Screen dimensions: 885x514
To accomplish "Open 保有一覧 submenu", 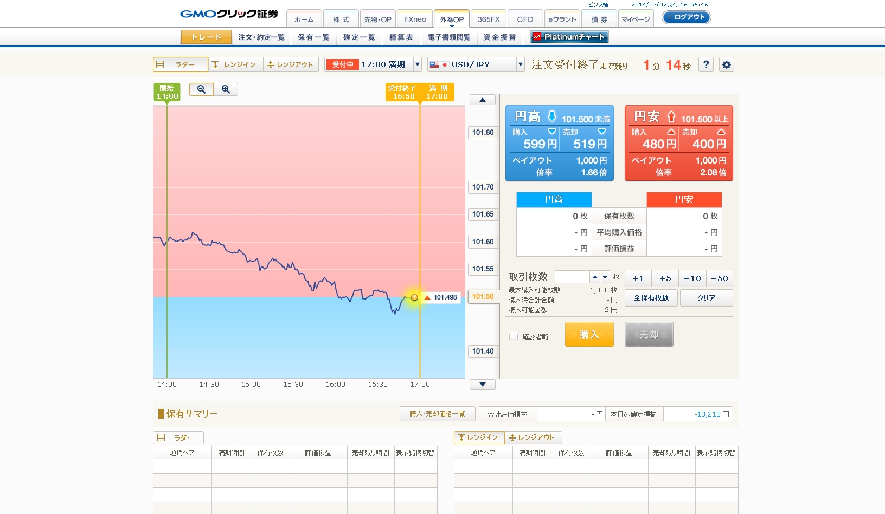I will 313,37.
